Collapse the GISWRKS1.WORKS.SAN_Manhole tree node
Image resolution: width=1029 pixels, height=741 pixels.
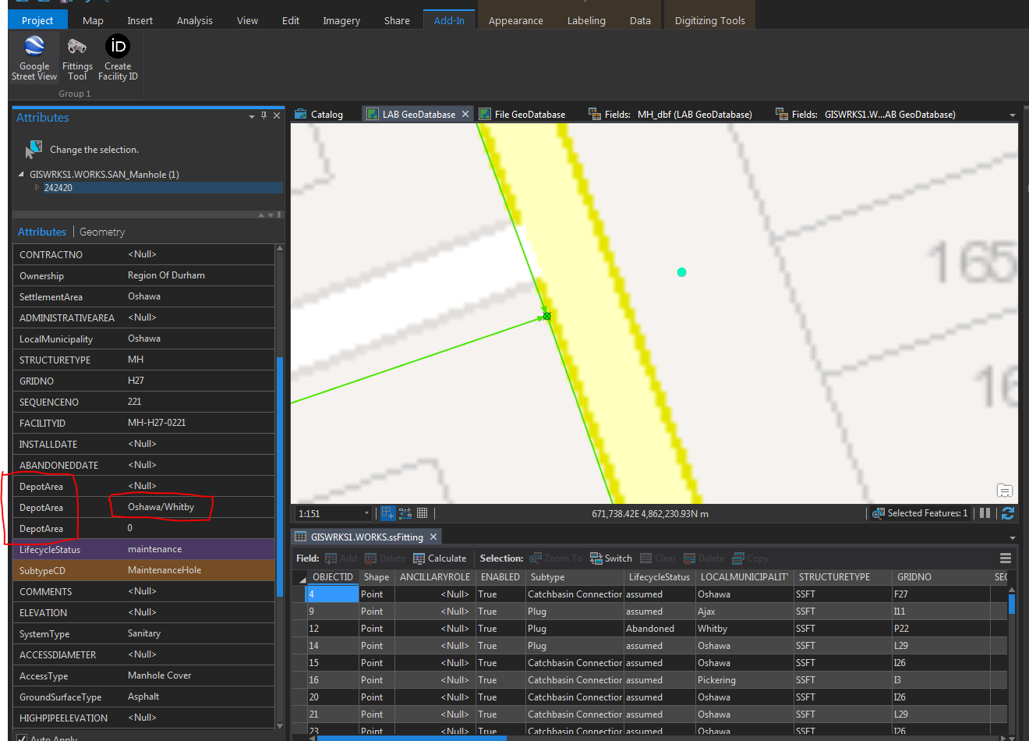[x=21, y=175]
